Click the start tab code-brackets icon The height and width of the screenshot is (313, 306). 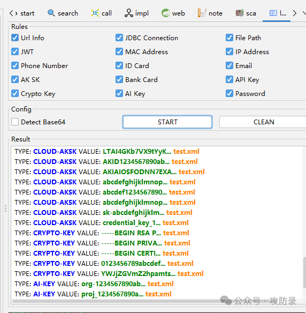point(13,13)
